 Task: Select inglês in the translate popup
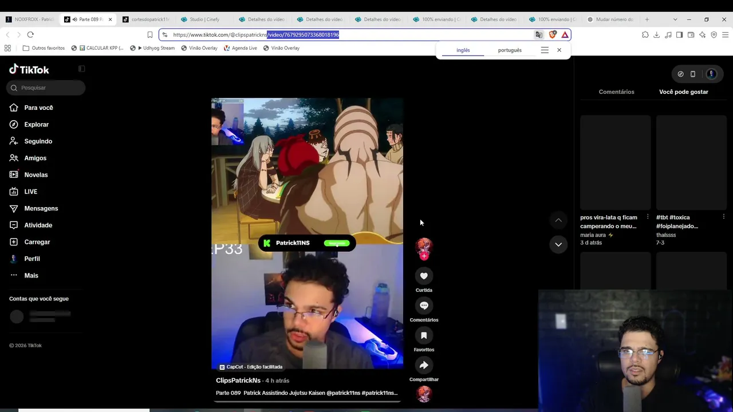463,50
